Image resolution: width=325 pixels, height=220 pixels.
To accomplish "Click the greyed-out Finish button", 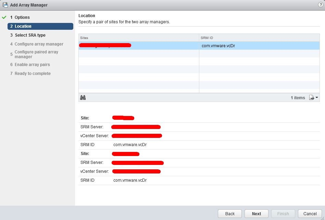I will [283, 213].
